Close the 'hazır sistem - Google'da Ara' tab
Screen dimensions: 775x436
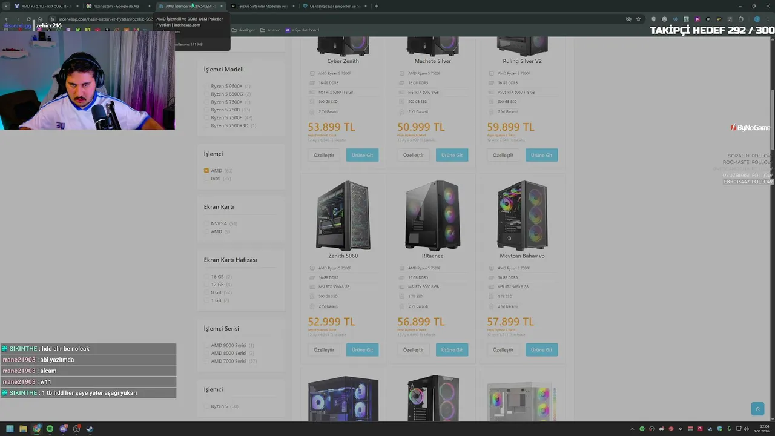tap(150, 6)
